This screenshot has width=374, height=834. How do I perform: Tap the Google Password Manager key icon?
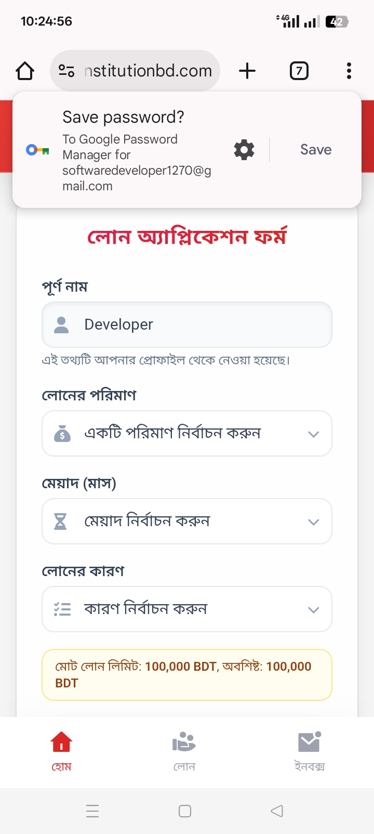(37, 150)
